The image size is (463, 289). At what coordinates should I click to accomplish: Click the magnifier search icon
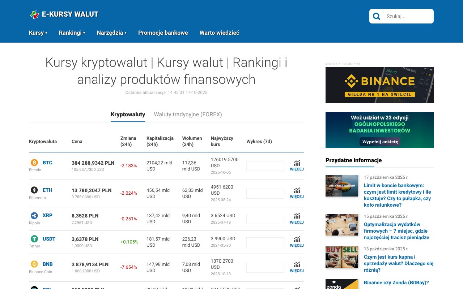(x=376, y=16)
